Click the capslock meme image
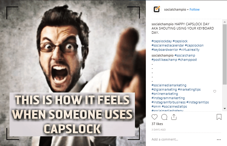 (73, 73)
